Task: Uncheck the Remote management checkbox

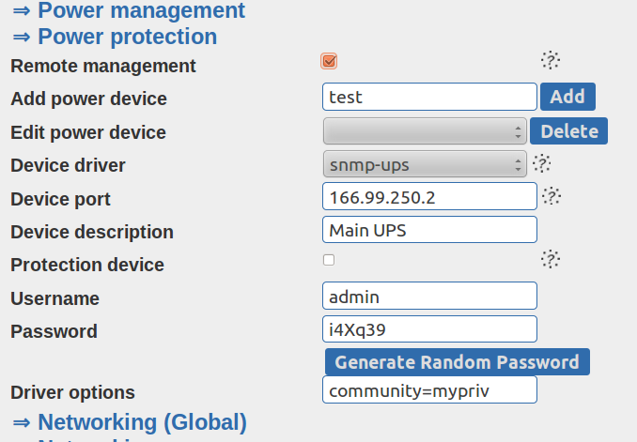Action: pos(329,62)
